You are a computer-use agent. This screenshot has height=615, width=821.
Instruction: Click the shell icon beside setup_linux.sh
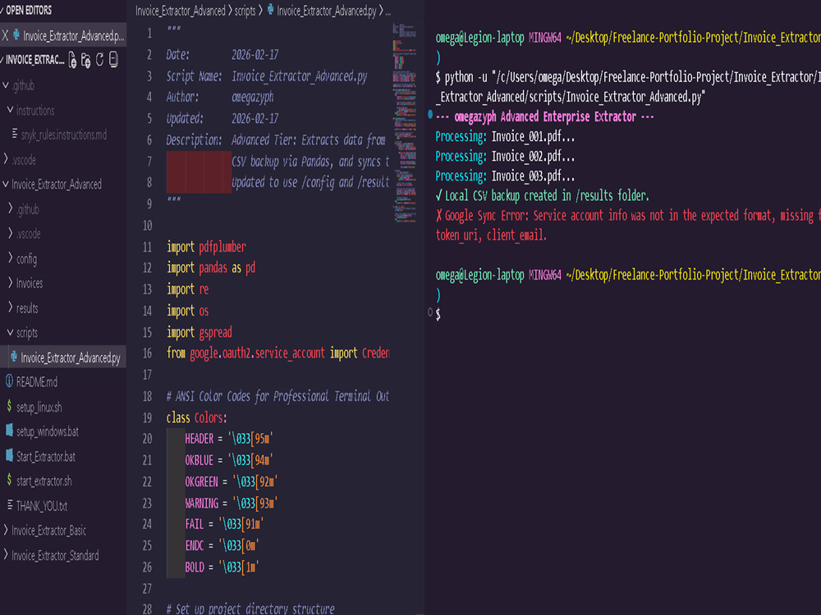click(9, 407)
